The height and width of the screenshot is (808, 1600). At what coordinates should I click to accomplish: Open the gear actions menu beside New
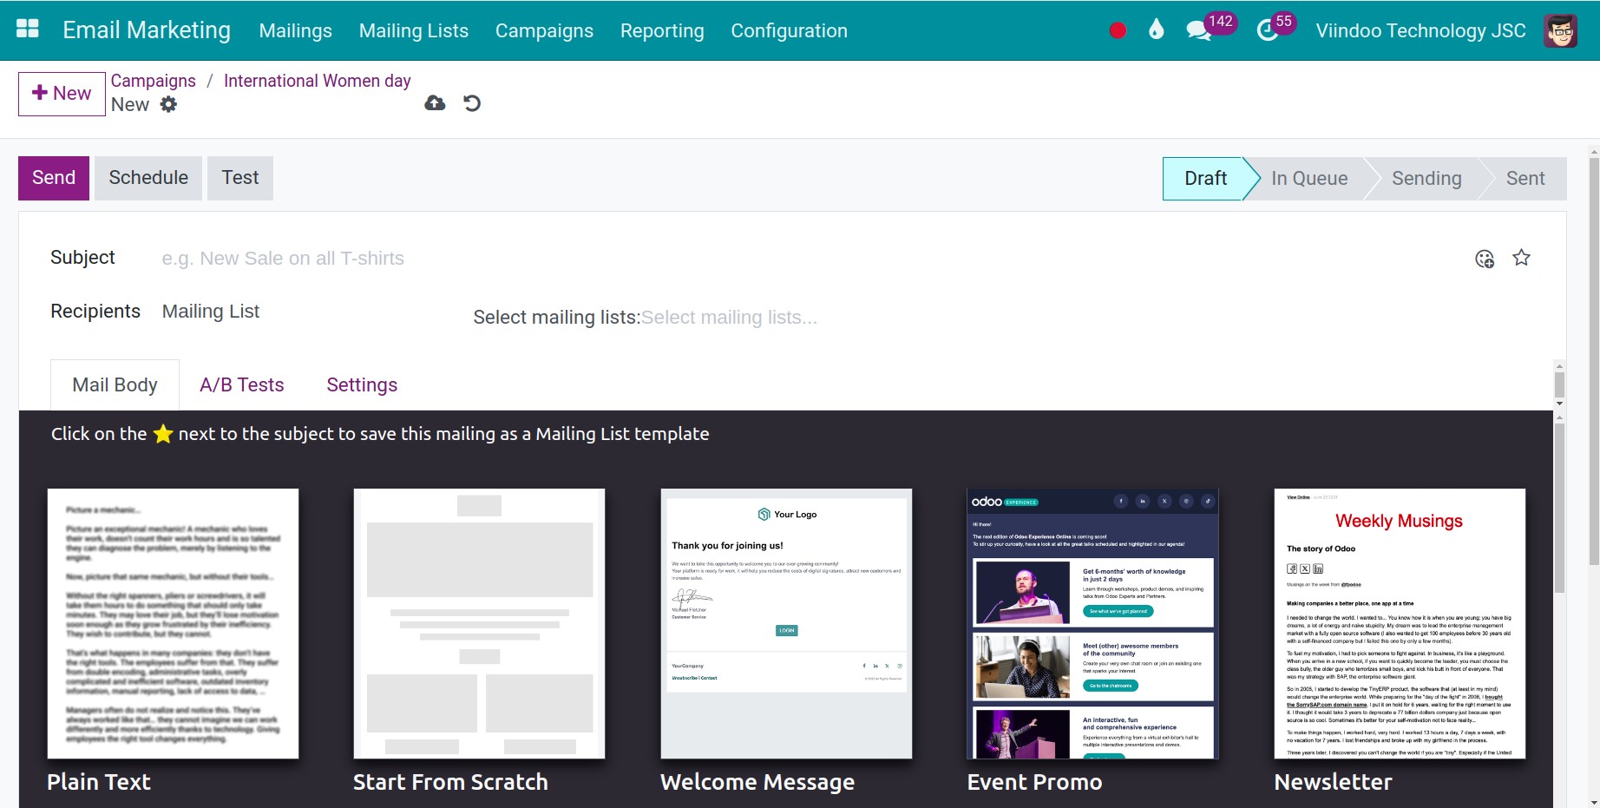pyautogui.click(x=168, y=104)
